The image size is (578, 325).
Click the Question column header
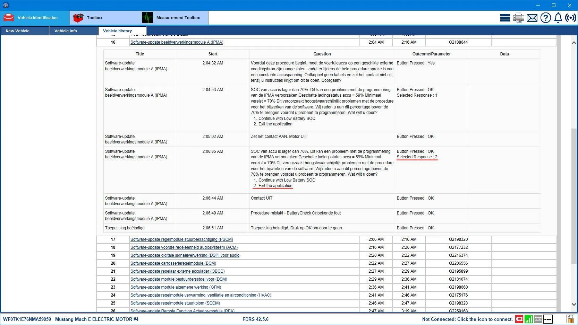322,54
